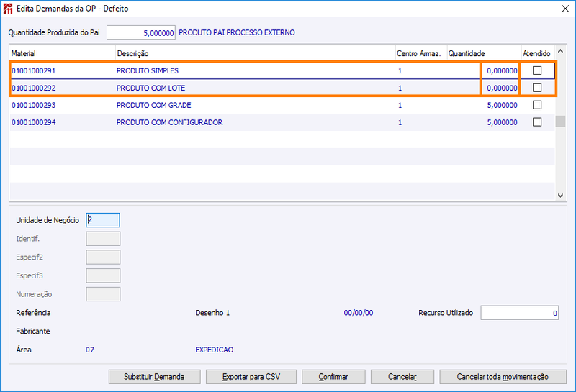Close the Edita Demandas da OP window
Viewport: 576px width, 392px height.
[565, 9]
